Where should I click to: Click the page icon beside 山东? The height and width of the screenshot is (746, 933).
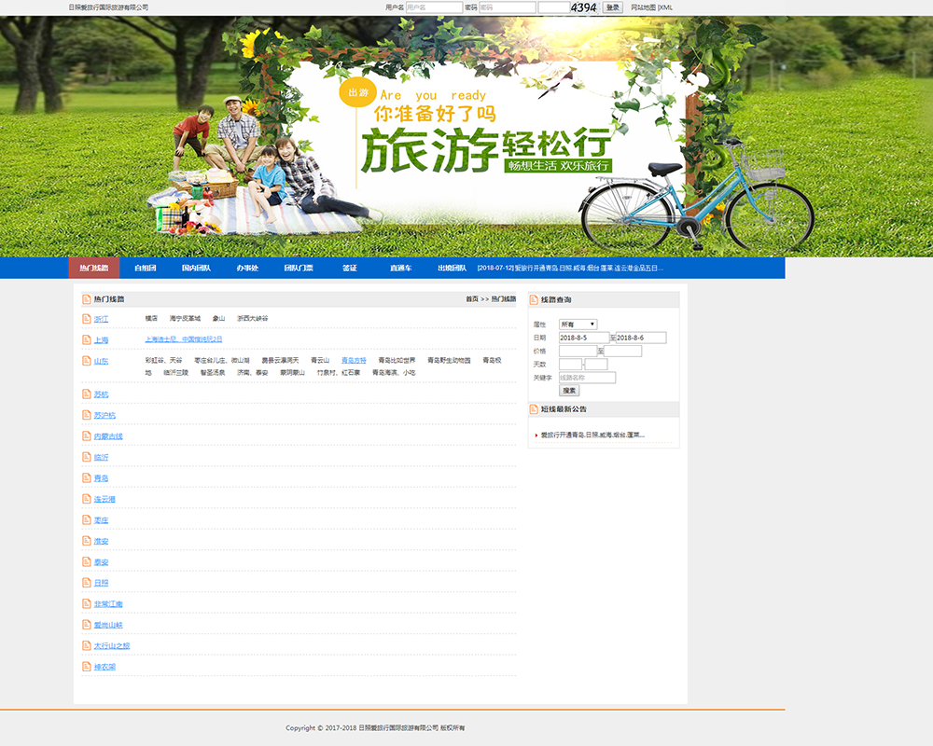(x=87, y=361)
